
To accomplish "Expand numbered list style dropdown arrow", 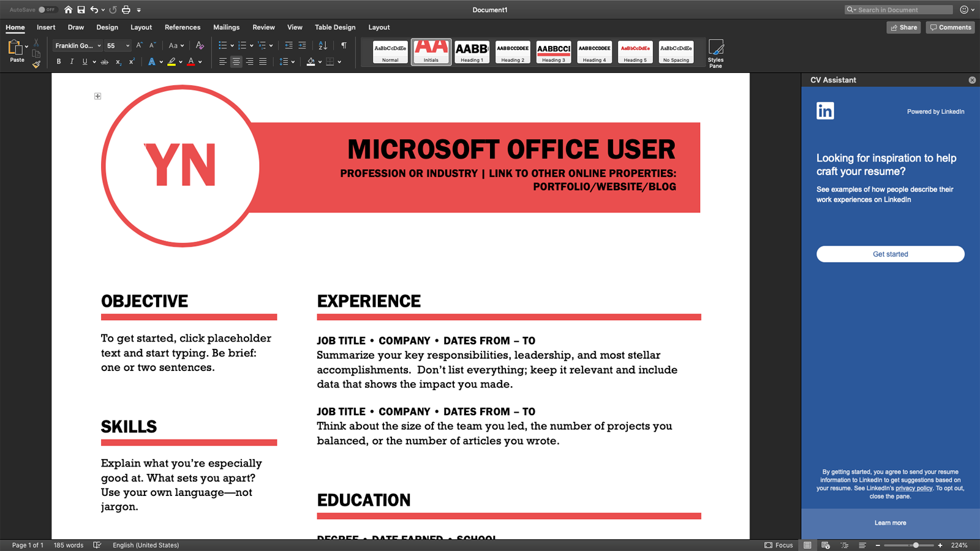I will click(252, 46).
